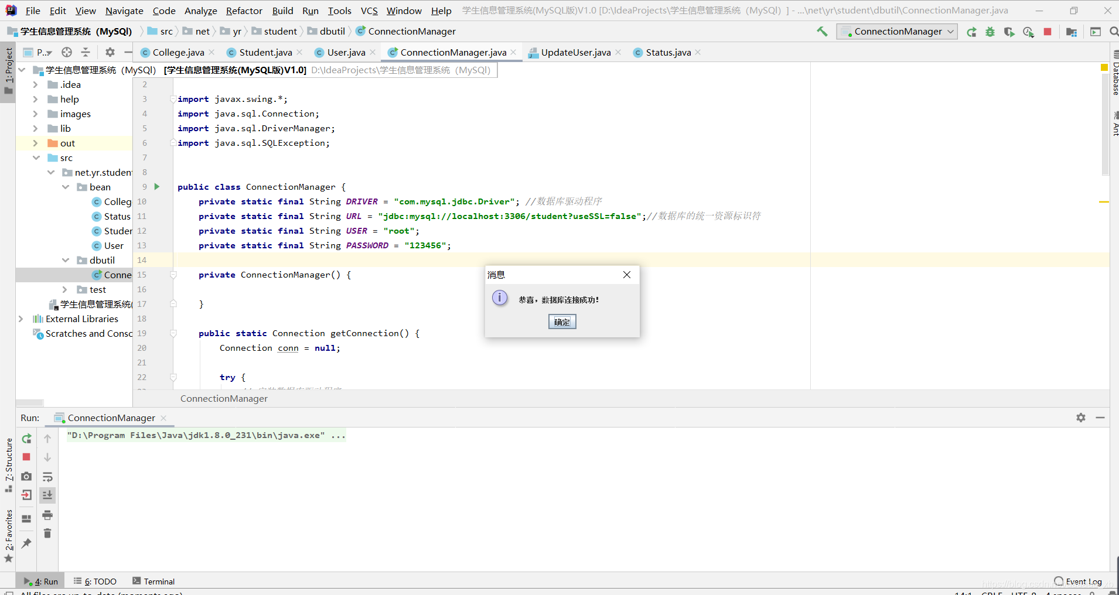
Task: Open Run panel settings gear
Action: (x=1081, y=418)
